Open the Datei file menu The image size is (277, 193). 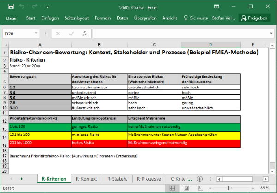(x=12, y=18)
